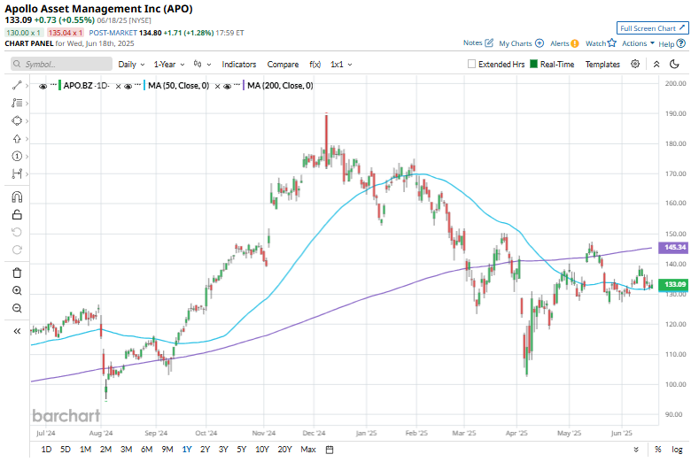Click the lock drawings icon
Screen dimensions: 691x462
(x=17, y=214)
